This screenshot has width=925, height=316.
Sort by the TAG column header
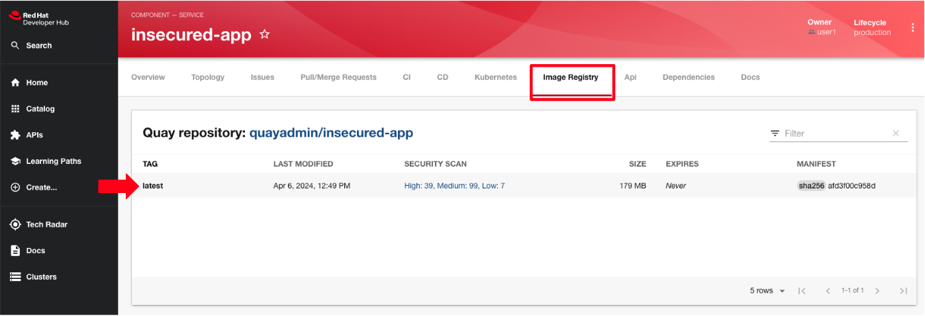(150, 164)
